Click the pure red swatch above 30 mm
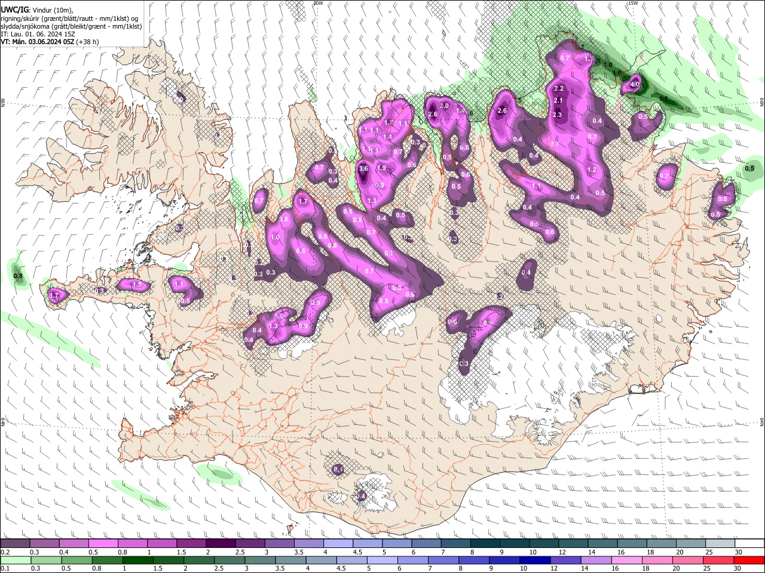Screen dimensions: 765x573 coord(749,560)
